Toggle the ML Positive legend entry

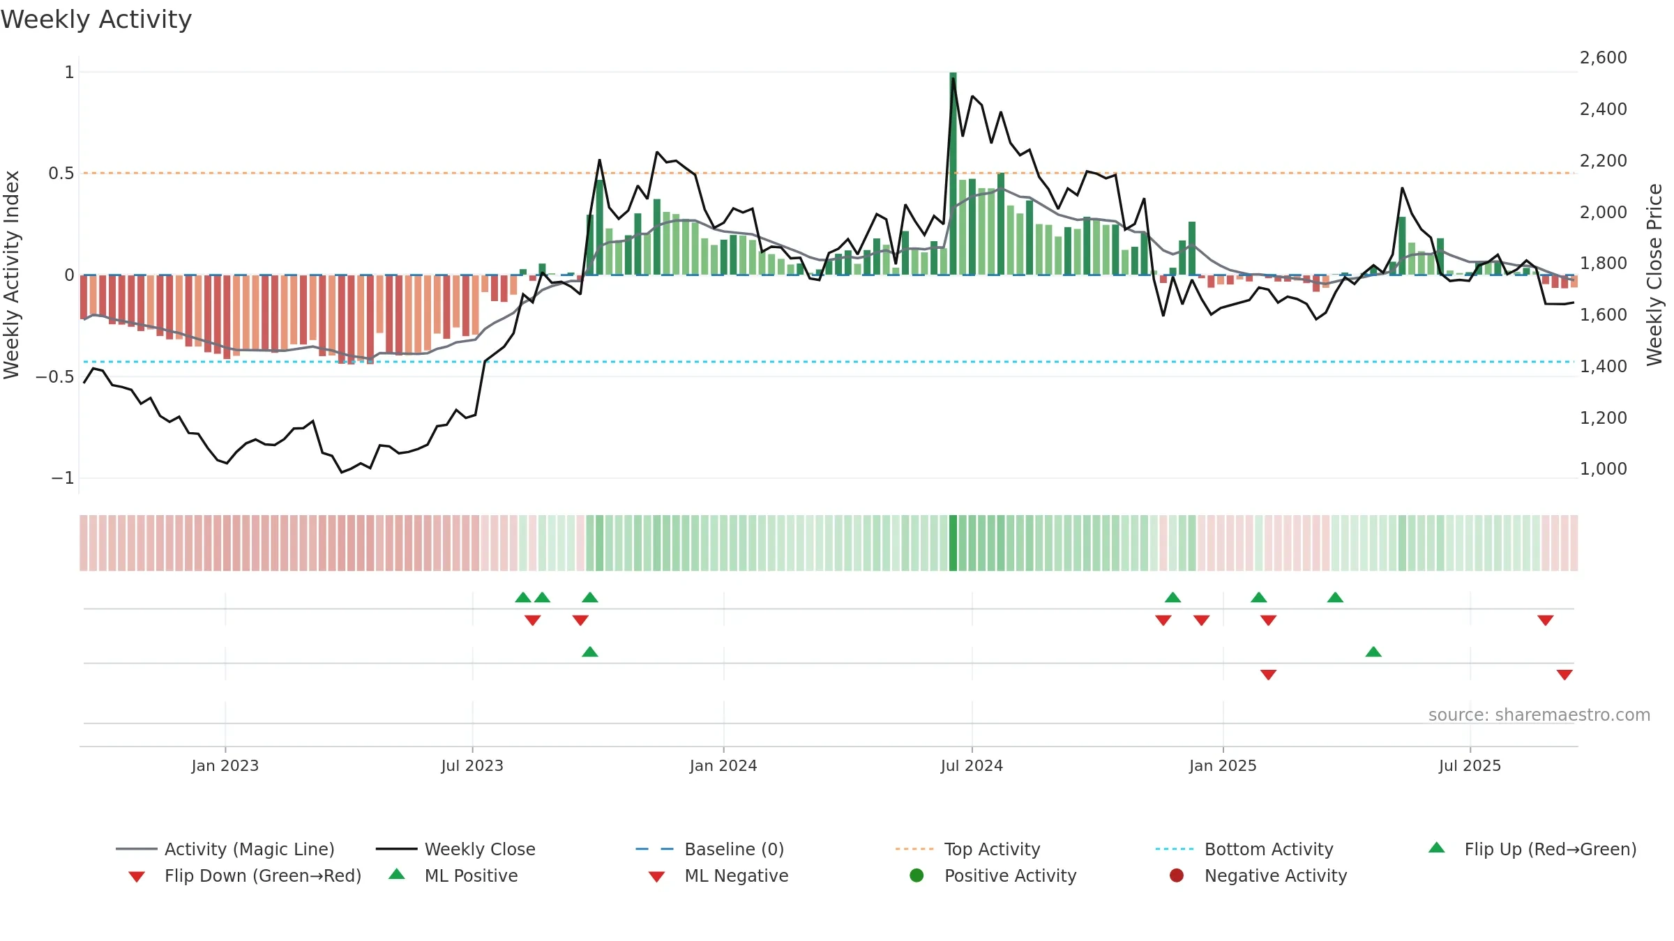[453, 875]
